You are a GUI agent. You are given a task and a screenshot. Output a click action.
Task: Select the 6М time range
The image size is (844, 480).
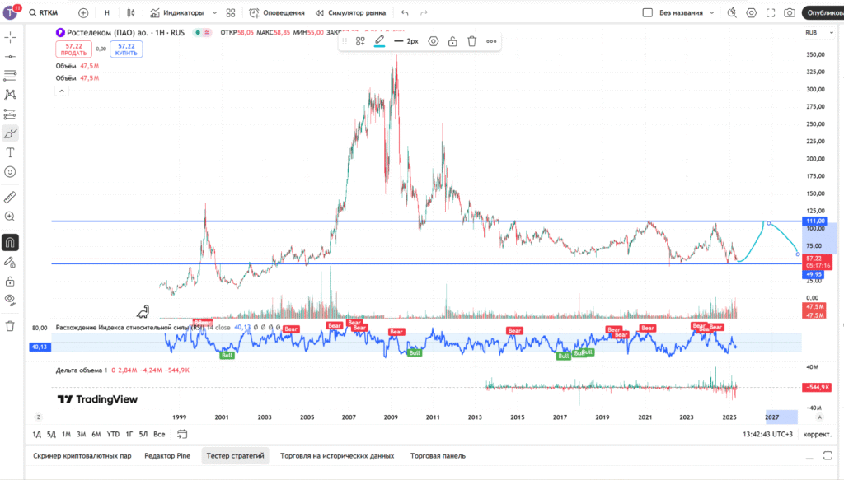click(96, 435)
